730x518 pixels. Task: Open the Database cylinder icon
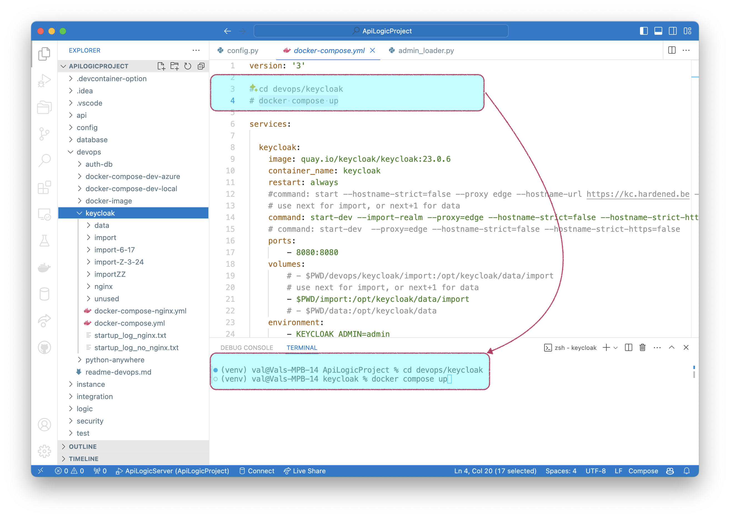(x=44, y=294)
